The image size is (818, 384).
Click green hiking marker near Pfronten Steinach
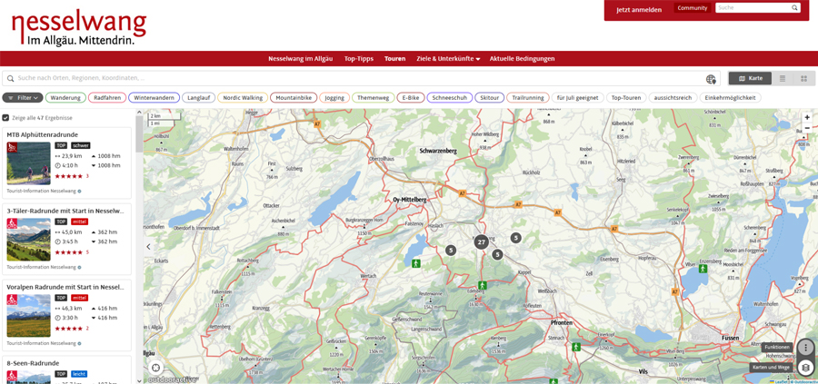pyautogui.click(x=576, y=347)
